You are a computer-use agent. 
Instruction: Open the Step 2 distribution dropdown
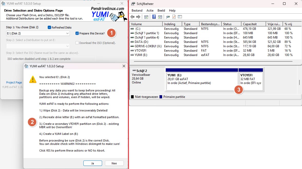click(38, 46)
